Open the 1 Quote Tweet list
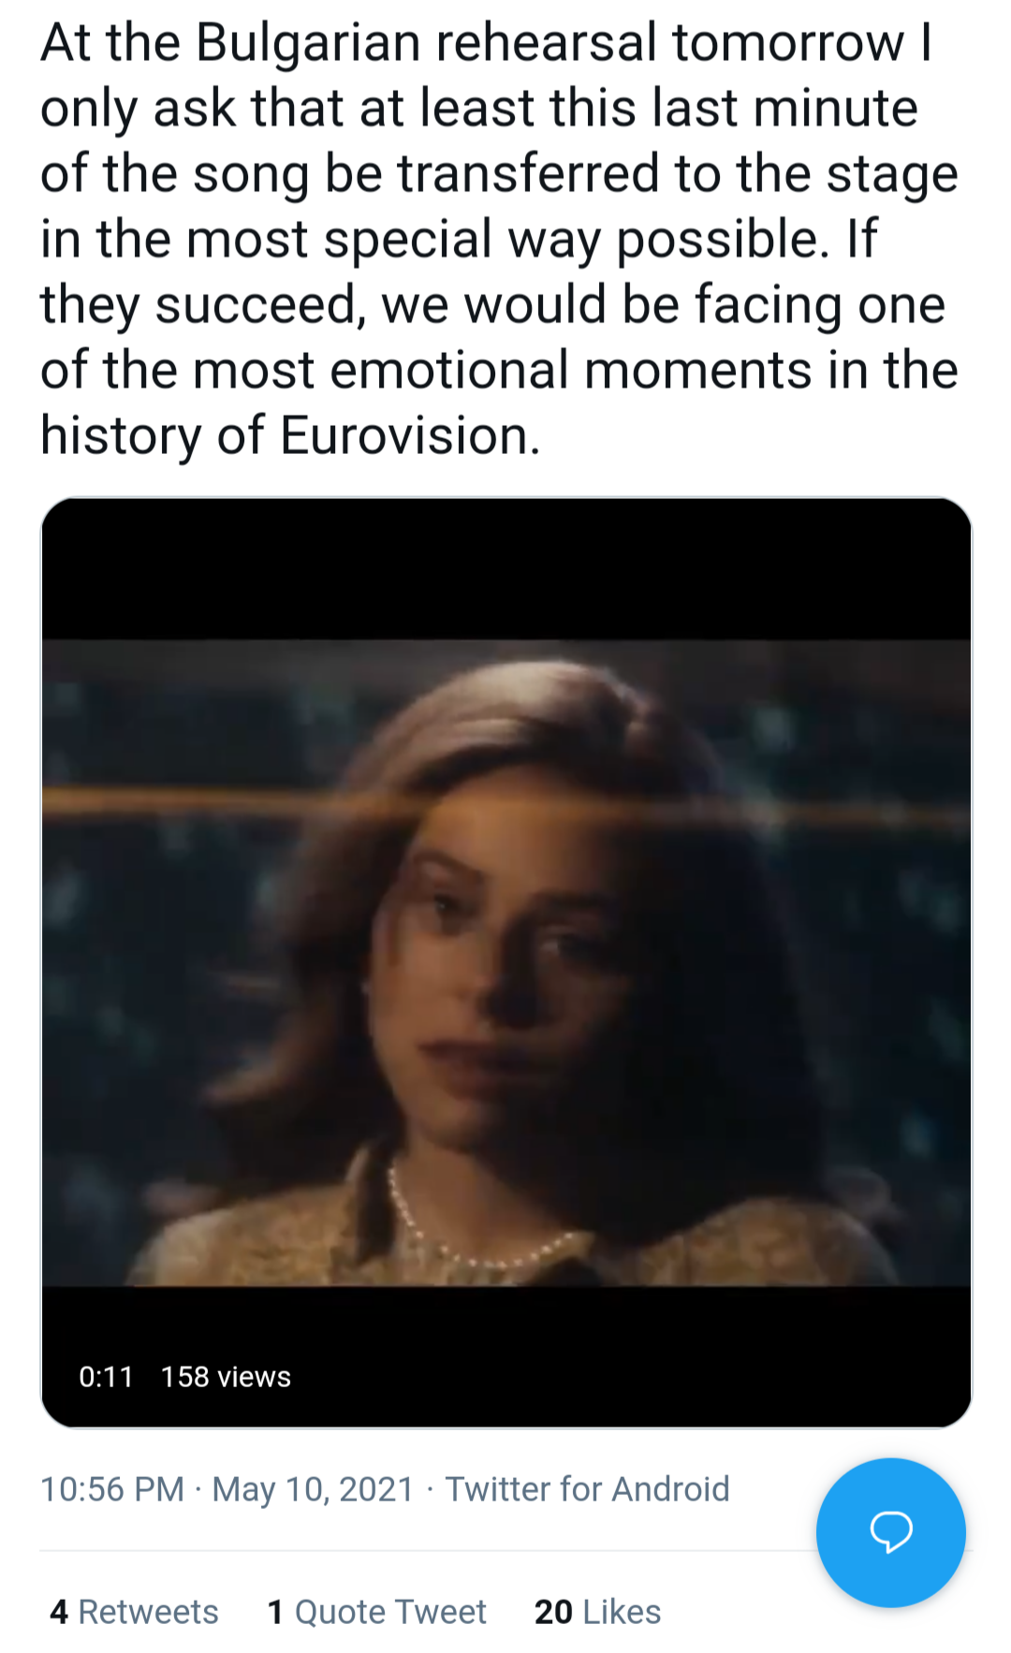The image size is (1011, 1653). 376,1612
